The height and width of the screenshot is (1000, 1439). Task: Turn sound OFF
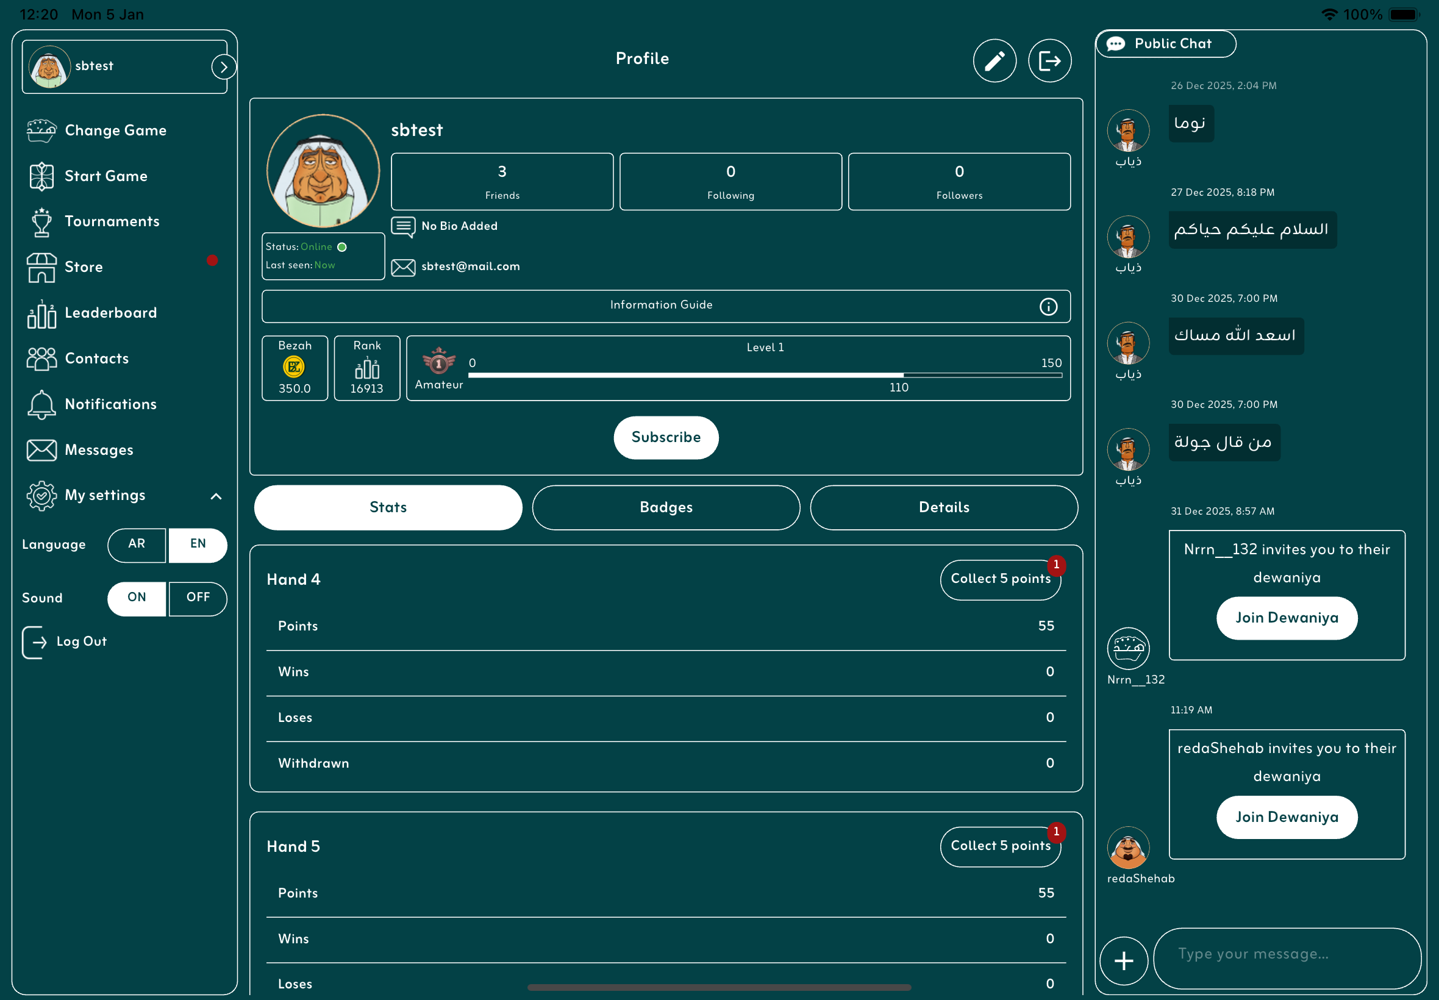198,598
